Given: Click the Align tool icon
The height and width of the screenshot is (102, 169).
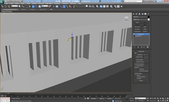Looking at the screenshot, I should [x=93, y=6].
